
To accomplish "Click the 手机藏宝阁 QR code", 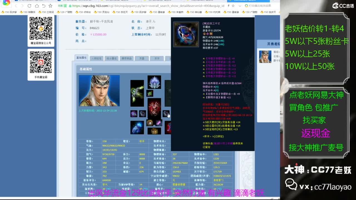I will 41,62.
